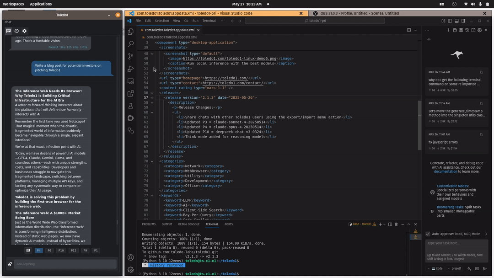Toggle the Auto-approve checkbox

(x=428, y=234)
